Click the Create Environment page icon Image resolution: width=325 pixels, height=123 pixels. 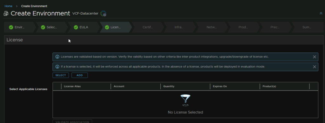(6, 14)
